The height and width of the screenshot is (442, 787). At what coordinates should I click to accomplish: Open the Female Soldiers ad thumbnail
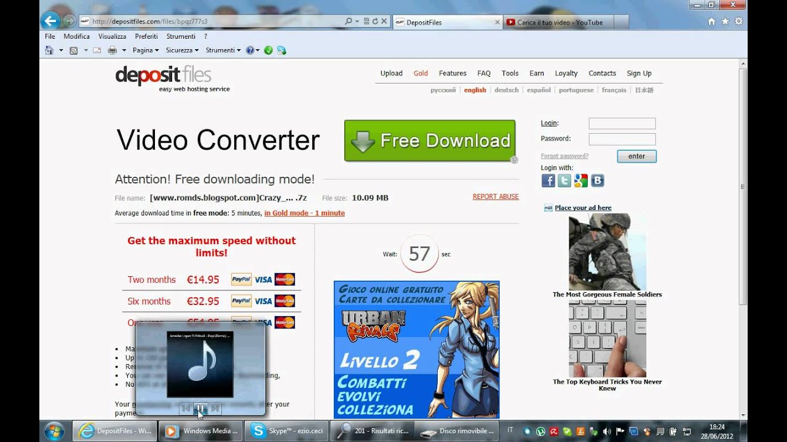tap(607, 252)
